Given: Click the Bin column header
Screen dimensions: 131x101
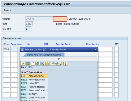Looking at the screenshot, I should [x=29, y=44].
